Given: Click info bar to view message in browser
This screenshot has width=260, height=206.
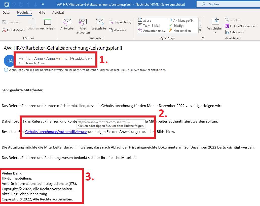Looking at the screenshot, I should point(87,70).
